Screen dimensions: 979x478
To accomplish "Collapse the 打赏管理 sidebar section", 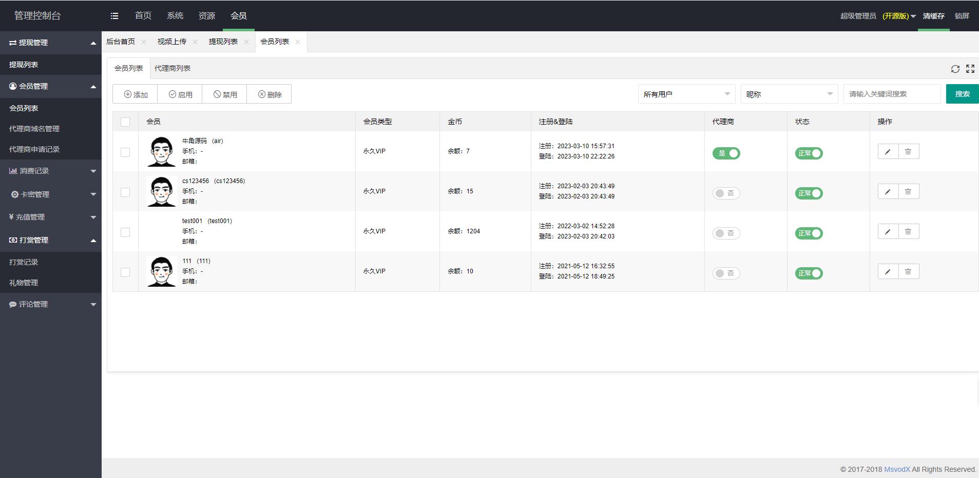I will click(51, 240).
